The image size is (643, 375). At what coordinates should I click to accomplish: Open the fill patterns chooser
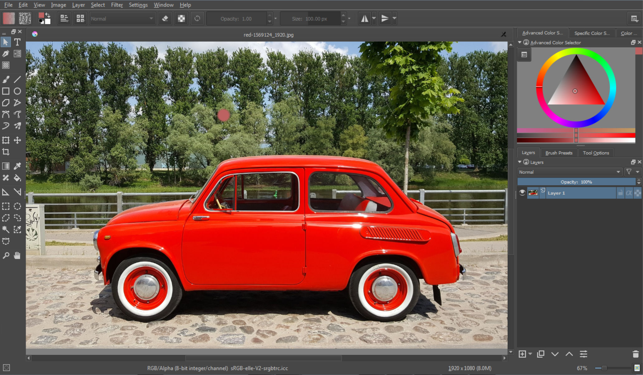pyautogui.click(x=25, y=18)
